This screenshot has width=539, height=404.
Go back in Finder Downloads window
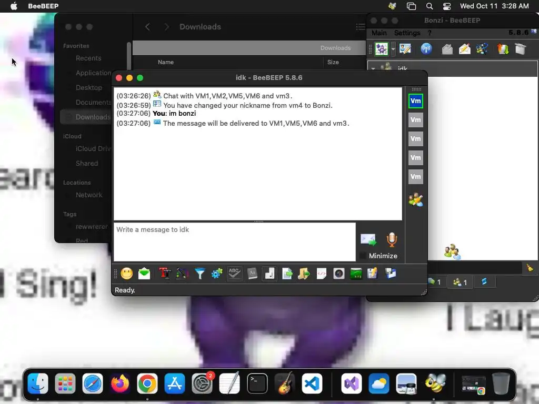tap(147, 27)
